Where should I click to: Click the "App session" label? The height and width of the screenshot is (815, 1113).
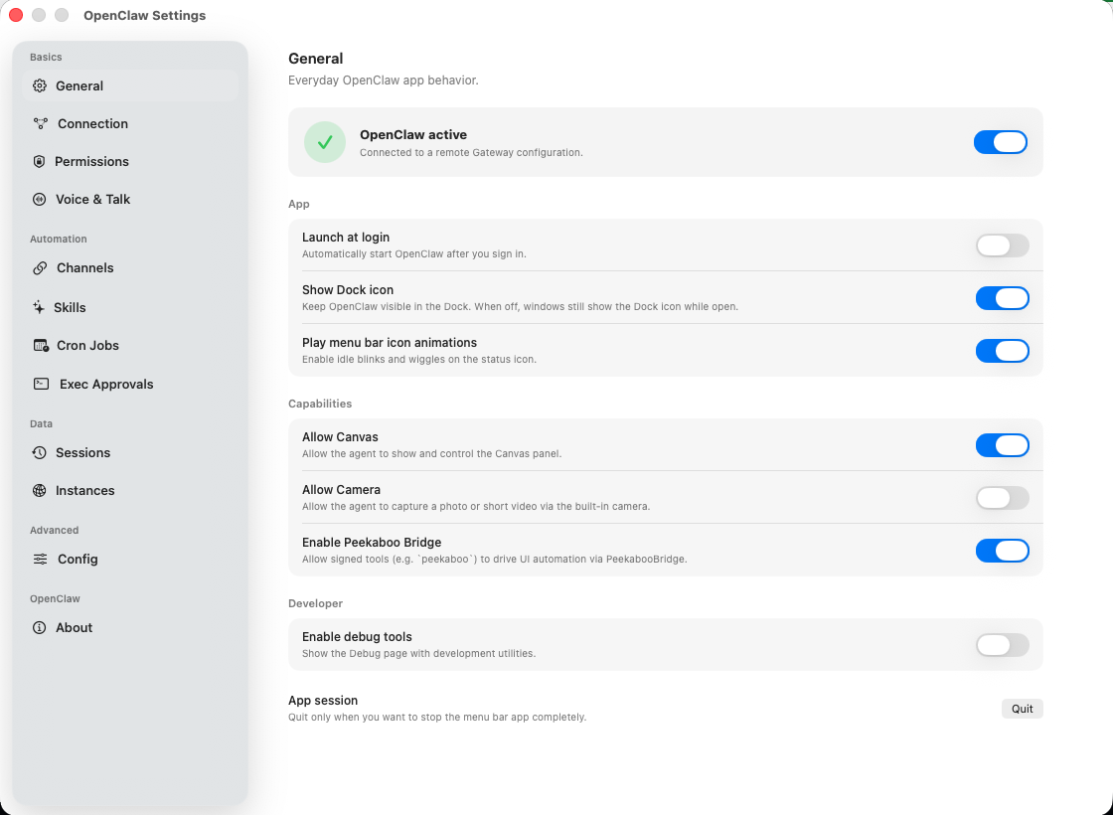pyautogui.click(x=323, y=700)
